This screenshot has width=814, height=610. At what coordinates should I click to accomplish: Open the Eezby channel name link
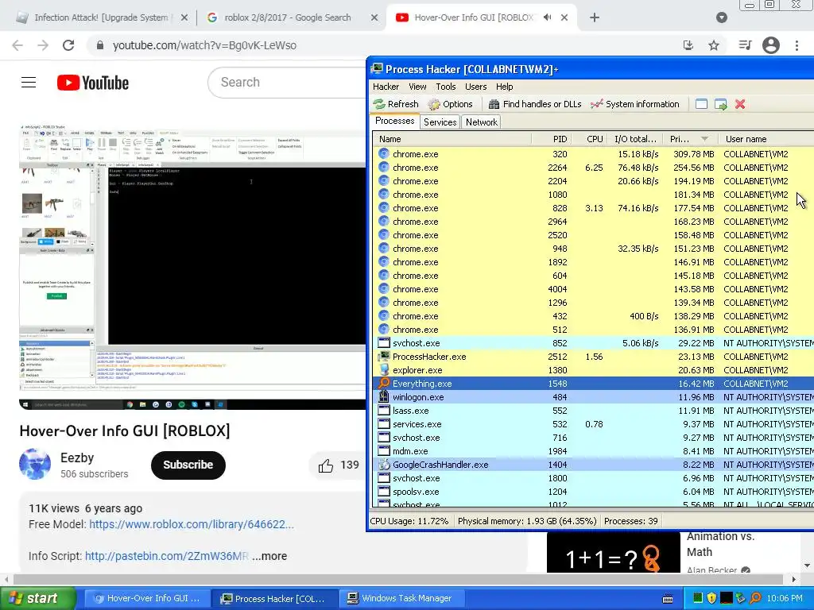coord(77,457)
